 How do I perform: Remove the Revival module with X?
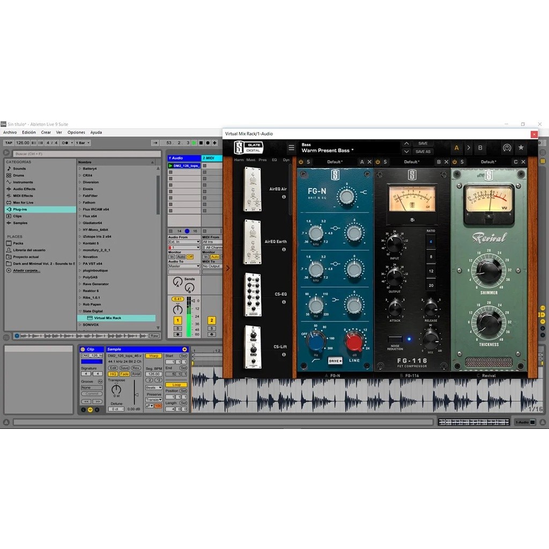click(523, 162)
